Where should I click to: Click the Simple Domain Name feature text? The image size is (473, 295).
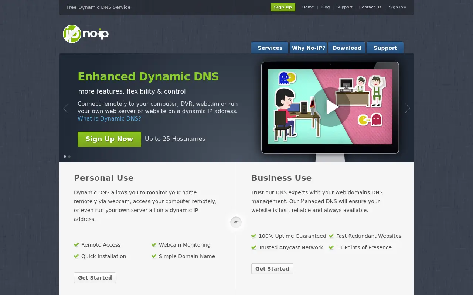coord(187,256)
